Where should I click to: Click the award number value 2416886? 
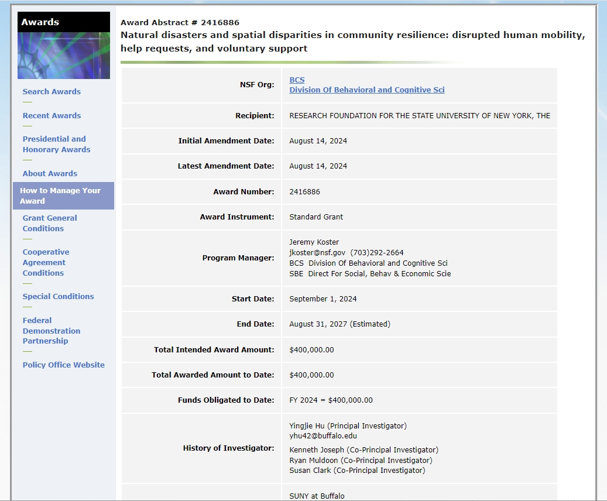point(304,192)
